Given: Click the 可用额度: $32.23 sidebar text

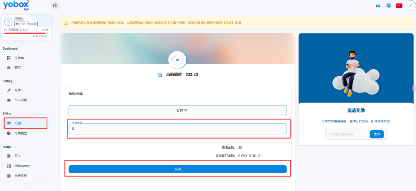Looking at the screenshot, I should click(x=17, y=30).
